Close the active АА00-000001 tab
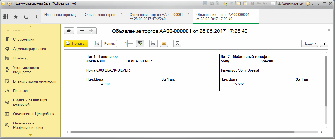 (255, 13)
